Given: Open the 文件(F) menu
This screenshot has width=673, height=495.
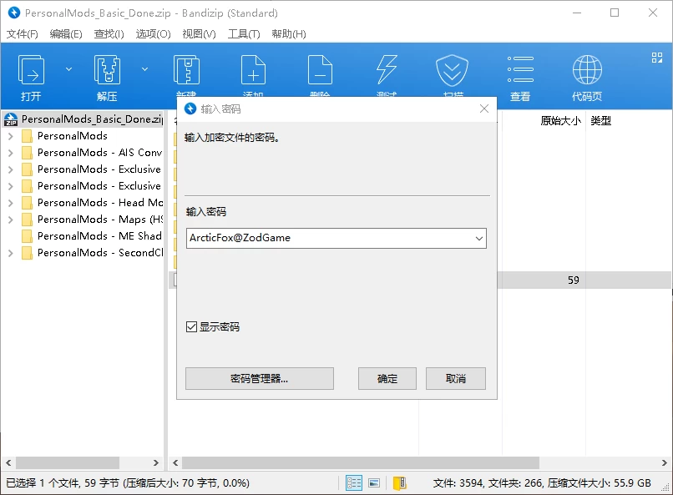Looking at the screenshot, I should tap(23, 34).
